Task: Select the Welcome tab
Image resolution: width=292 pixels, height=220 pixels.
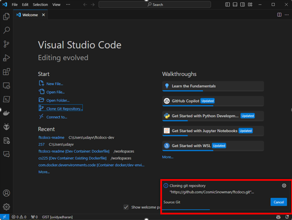Action: (29, 15)
